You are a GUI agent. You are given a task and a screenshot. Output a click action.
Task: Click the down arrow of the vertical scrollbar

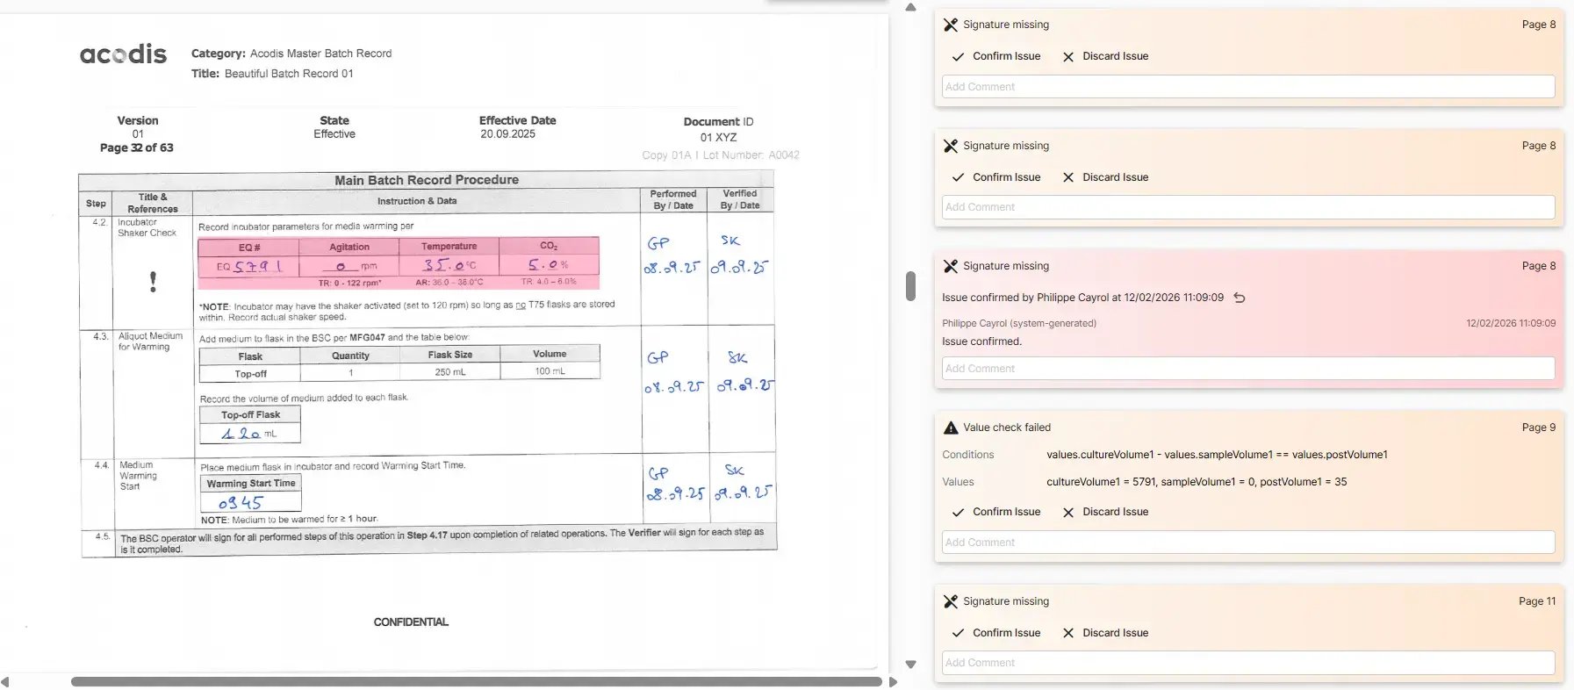(x=910, y=665)
